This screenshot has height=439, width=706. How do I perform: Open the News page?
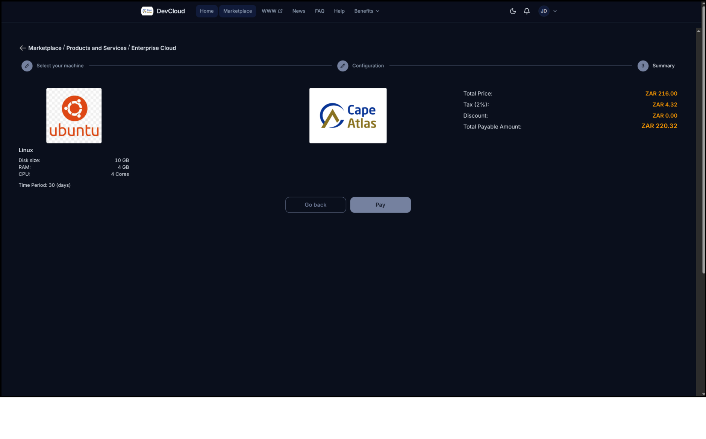point(298,11)
